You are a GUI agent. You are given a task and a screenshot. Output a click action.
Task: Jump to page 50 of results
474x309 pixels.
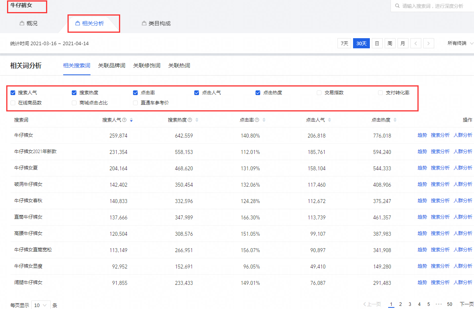click(449, 304)
